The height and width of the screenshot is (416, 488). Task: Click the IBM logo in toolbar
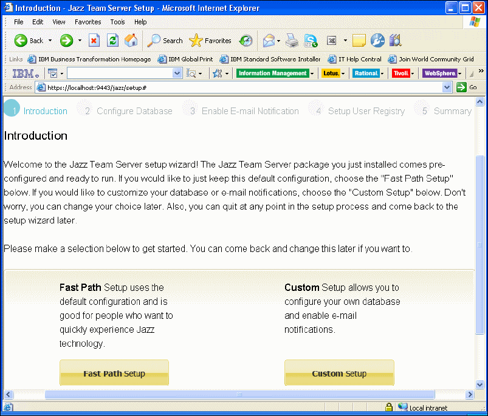click(x=26, y=73)
